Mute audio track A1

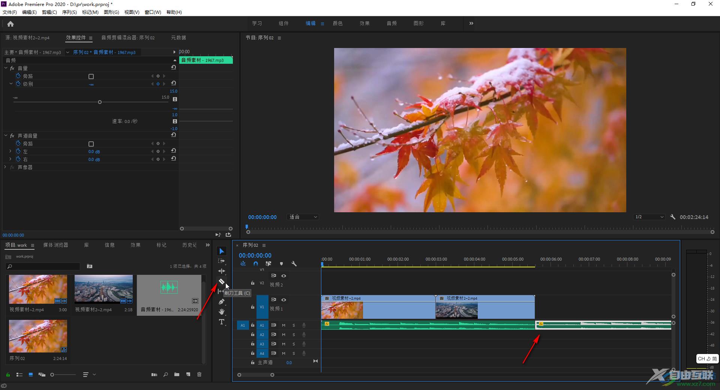coord(283,325)
